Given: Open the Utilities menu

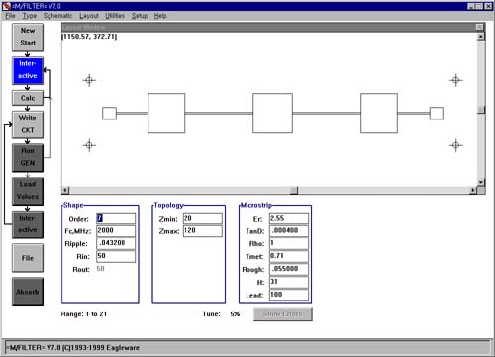Looking at the screenshot, I should 115,16.
